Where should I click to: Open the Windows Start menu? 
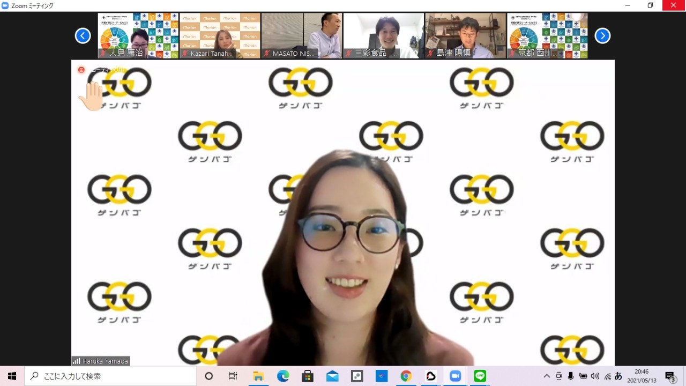coord(12,376)
